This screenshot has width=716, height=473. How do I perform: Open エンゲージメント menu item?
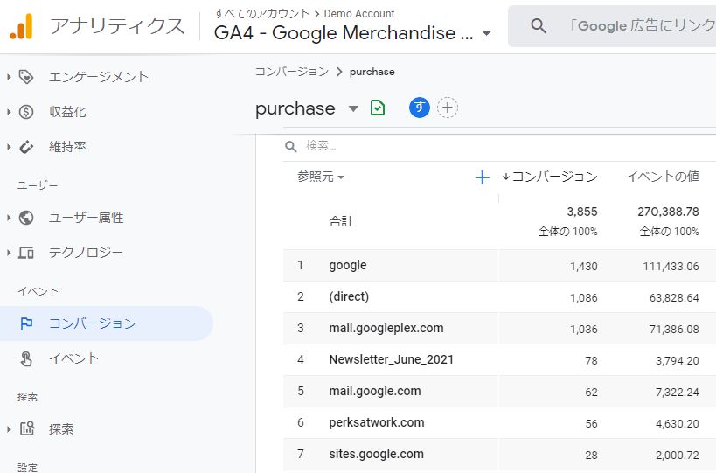pos(99,77)
